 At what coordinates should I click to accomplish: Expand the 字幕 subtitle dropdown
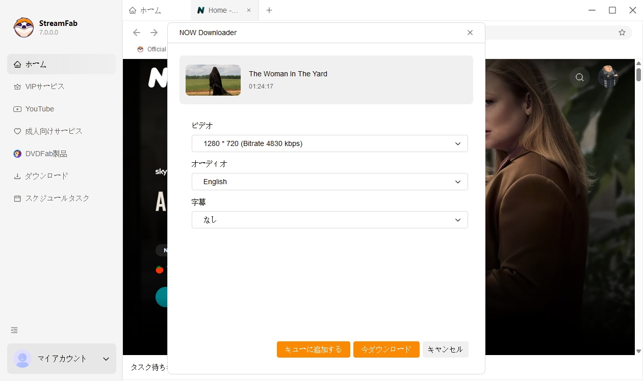coord(329,220)
